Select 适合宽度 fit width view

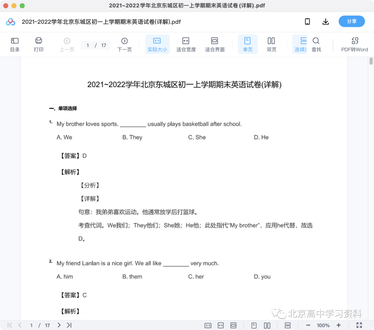[186, 45]
